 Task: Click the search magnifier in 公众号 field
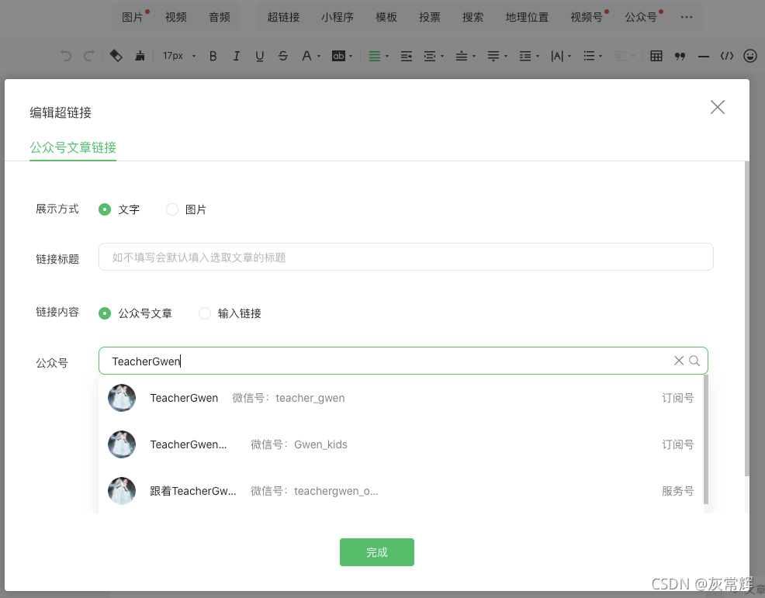pyautogui.click(x=694, y=361)
